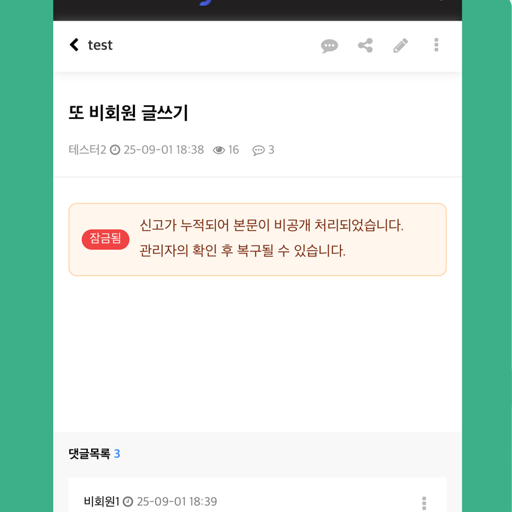The width and height of the screenshot is (512, 512).
Task: Select the author name 테스터2
Action: [87, 150]
